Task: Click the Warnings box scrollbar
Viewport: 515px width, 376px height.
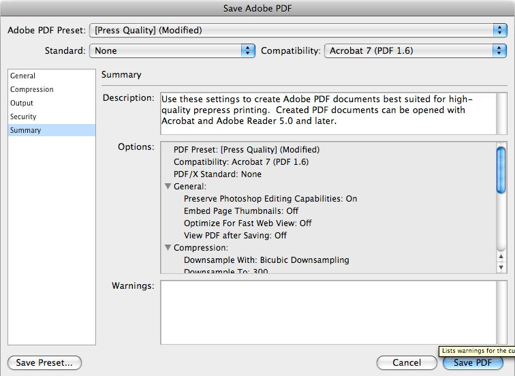Action: tap(501, 312)
